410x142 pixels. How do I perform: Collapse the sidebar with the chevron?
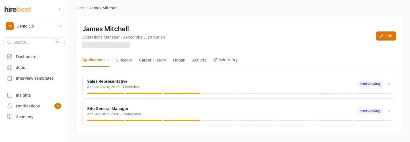point(60,9)
